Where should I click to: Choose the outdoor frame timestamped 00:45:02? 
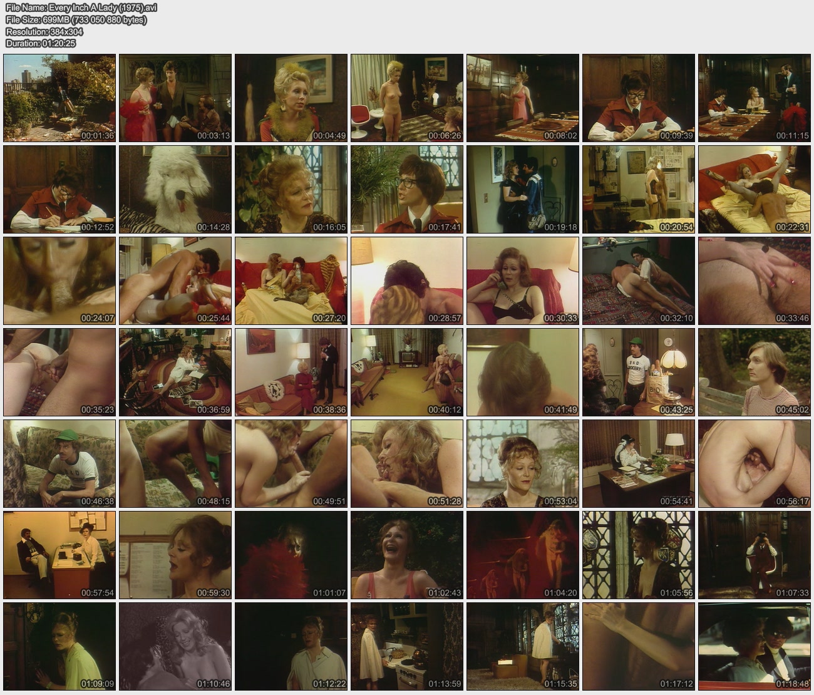(x=755, y=372)
